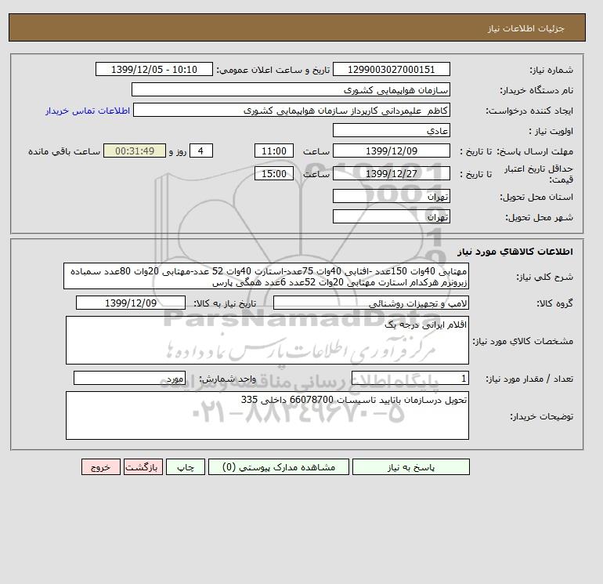This screenshot has width=603, height=584.
Task: Click the label اولویت نیاز :
Action: pos(551,131)
